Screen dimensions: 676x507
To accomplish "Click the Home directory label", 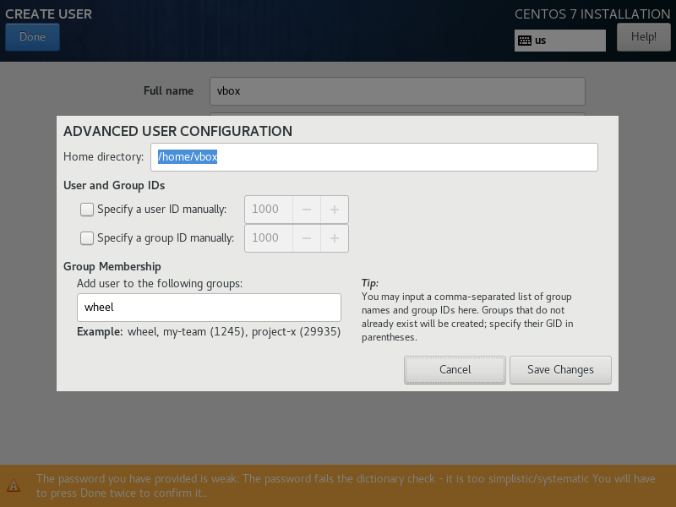I will (103, 157).
